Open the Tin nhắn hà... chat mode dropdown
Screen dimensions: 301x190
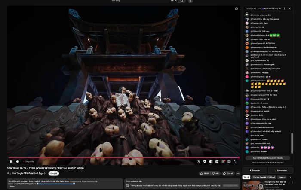pyautogui.click(x=253, y=9)
